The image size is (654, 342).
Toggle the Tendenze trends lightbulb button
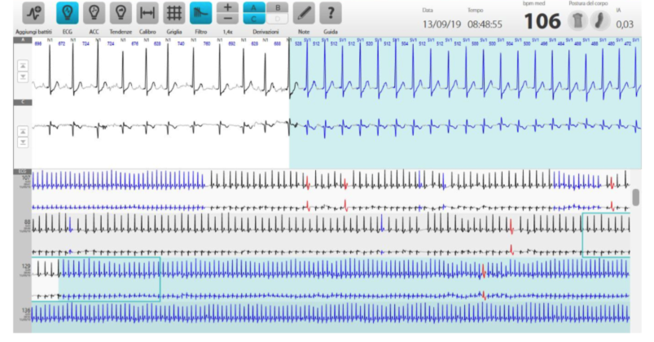tap(121, 13)
